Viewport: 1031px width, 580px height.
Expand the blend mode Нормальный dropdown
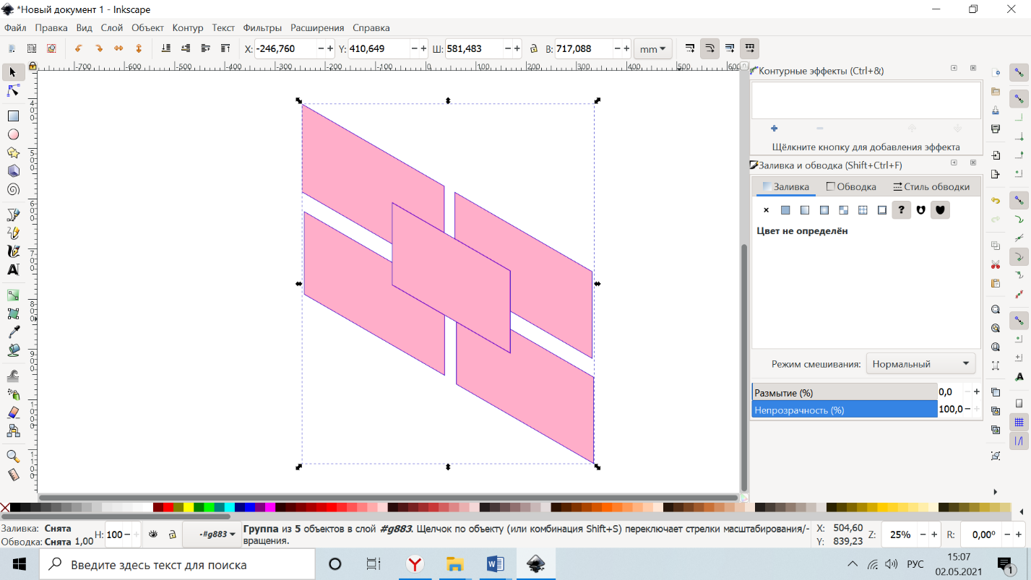click(x=920, y=364)
